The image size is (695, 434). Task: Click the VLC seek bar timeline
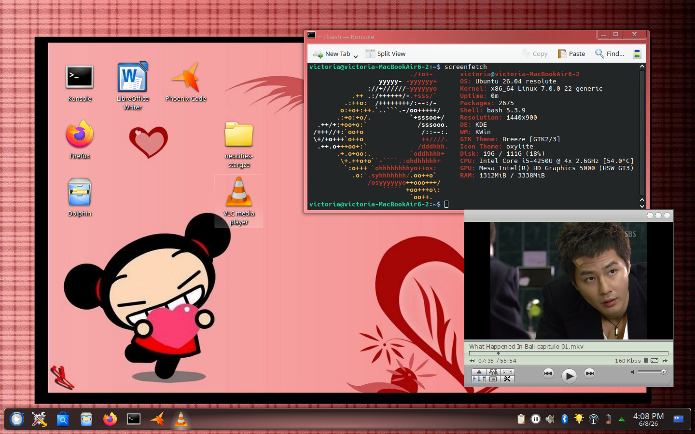point(569,353)
